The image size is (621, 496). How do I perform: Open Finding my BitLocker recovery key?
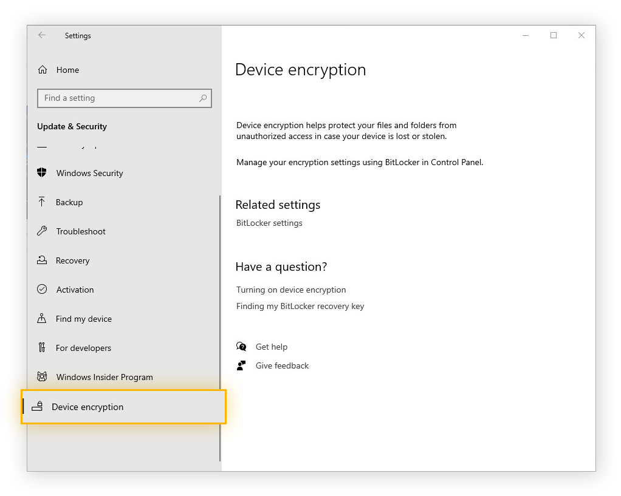click(x=300, y=306)
